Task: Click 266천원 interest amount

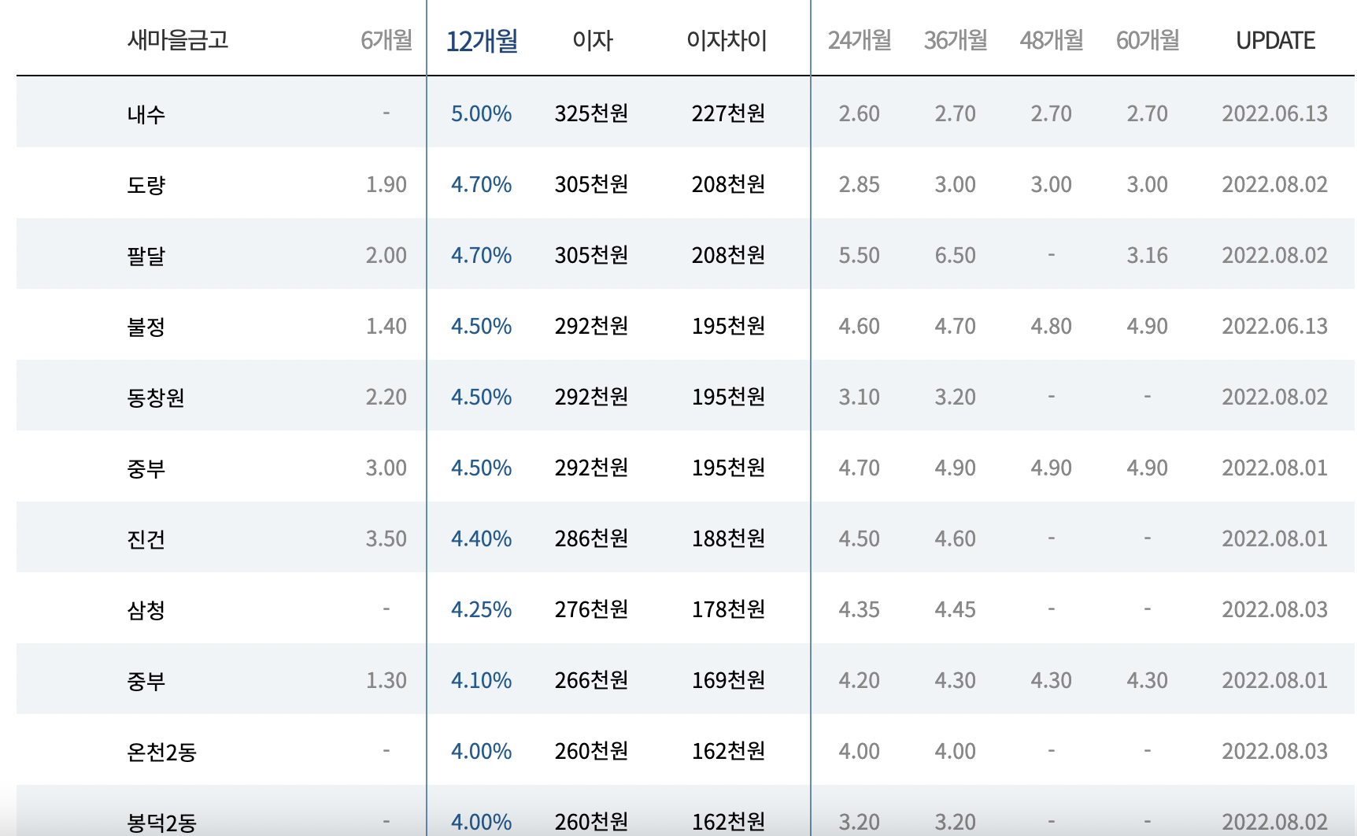Action: click(x=591, y=680)
